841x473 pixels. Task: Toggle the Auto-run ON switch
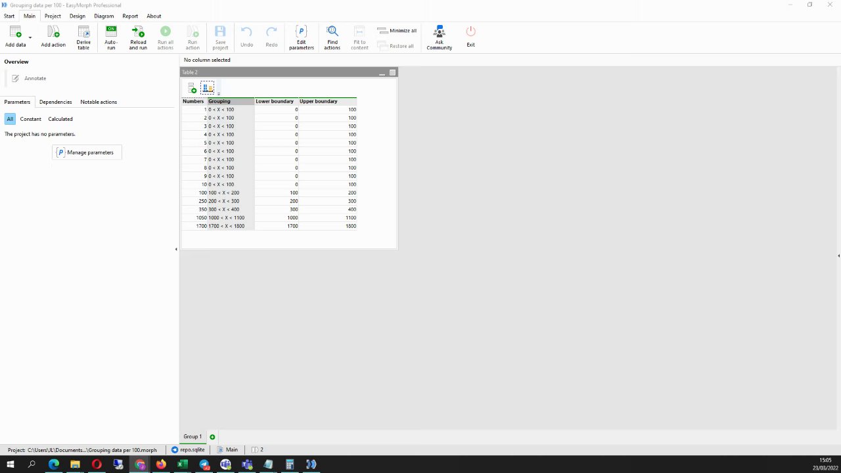111,31
